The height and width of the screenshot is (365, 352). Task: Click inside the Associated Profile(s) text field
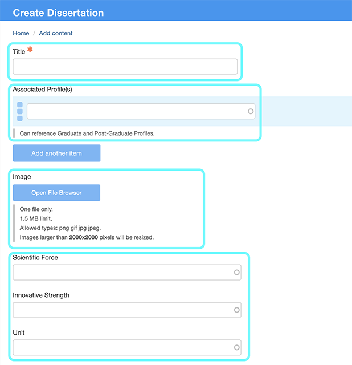(x=136, y=112)
